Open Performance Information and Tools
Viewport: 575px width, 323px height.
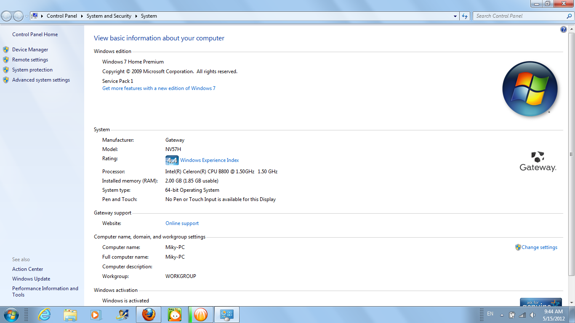point(45,291)
